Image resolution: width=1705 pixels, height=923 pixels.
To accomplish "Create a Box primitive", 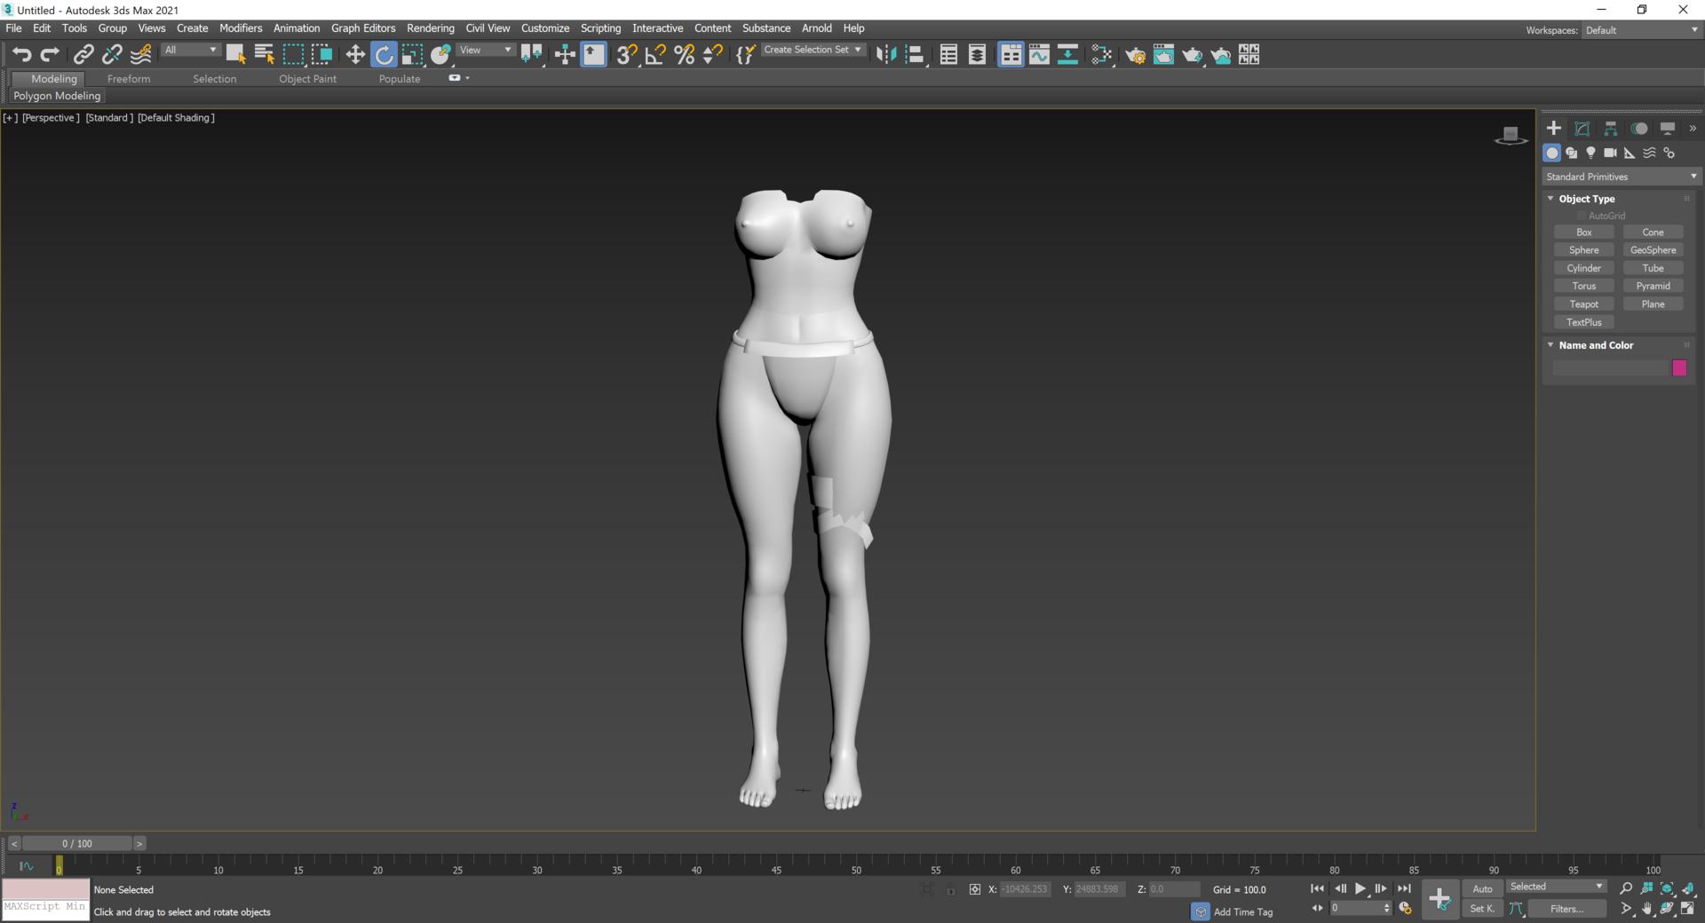I will (x=1583, y=233).
